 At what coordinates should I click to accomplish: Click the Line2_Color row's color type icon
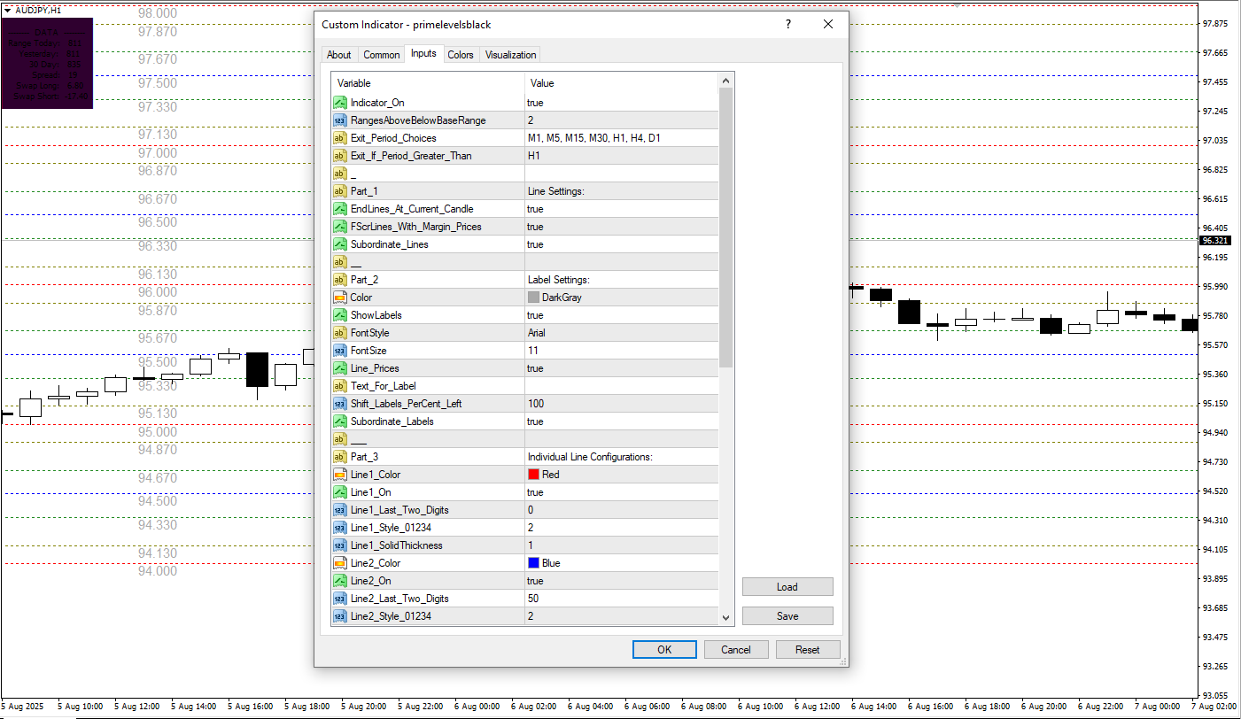click(340, 563)
